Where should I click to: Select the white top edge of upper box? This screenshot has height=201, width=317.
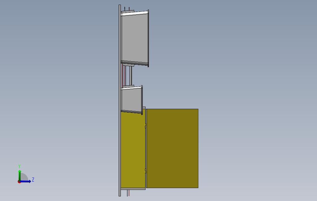(x=134, y=14)
